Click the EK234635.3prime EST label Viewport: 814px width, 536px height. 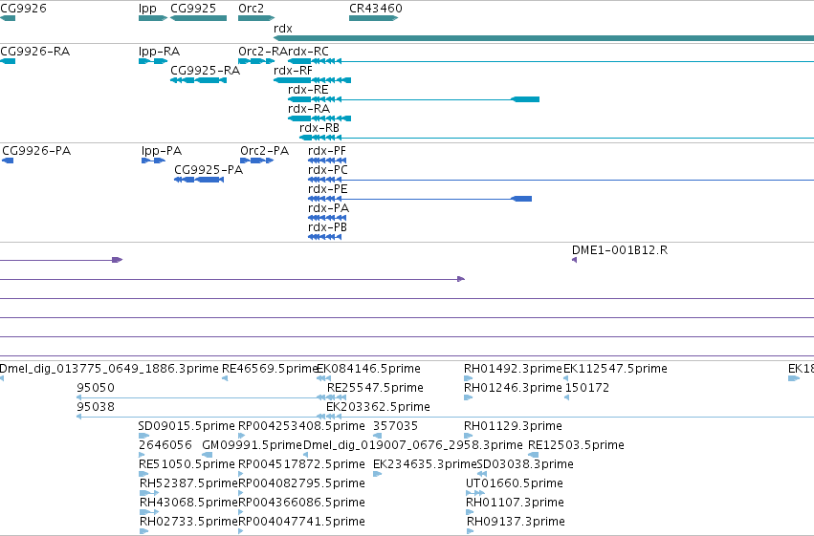pyautogui.click(x=425, y=464)
